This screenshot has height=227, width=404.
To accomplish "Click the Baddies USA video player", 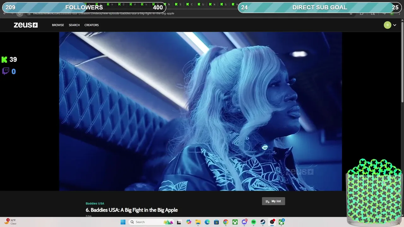I will (200, 111).
